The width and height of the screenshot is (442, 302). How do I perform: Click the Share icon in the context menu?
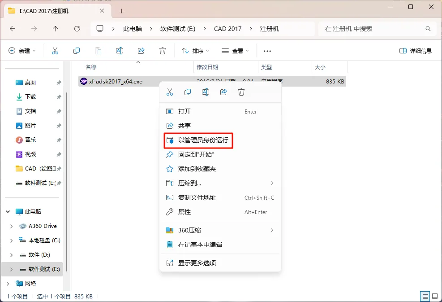[x=223, y=92]
